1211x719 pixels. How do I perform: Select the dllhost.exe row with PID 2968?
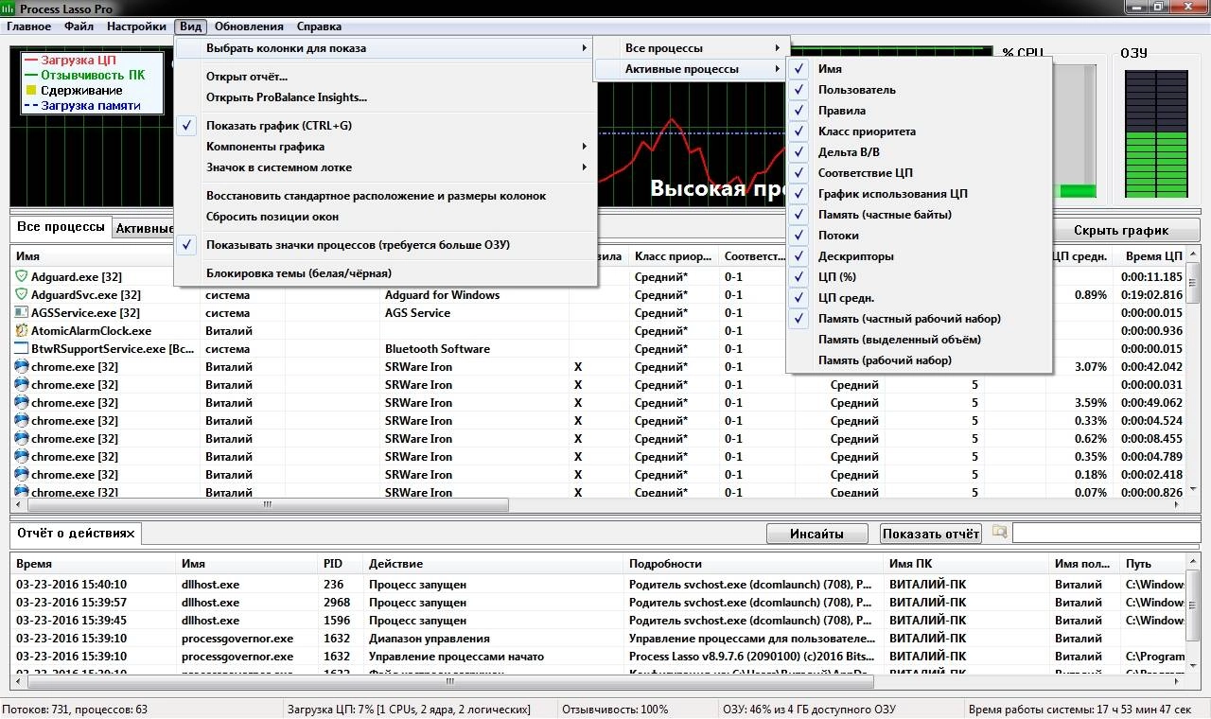(x=598, y=603)
